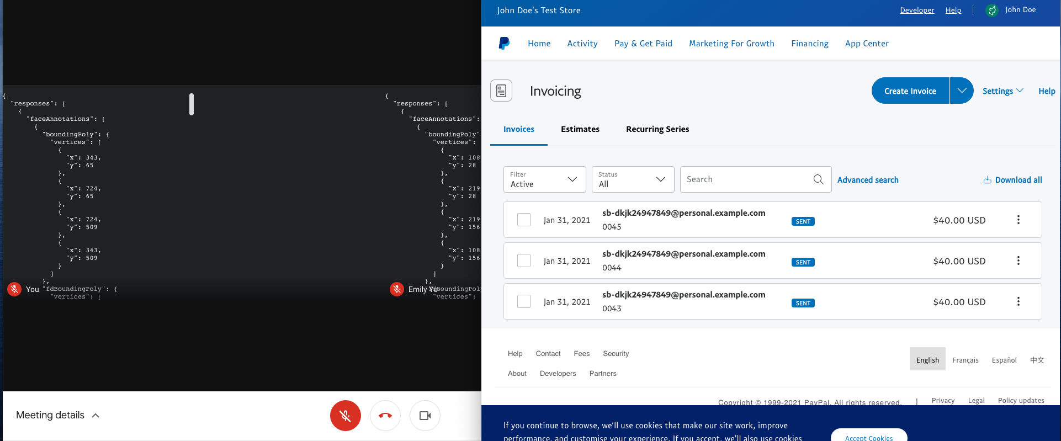Screen dimensions: 1061x441
Task: Click John Doe's Test Store title
Action: [539, 10]
